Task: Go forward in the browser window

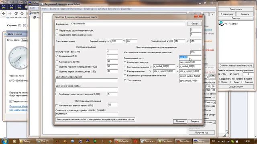Action: click(x=10, y=14)
